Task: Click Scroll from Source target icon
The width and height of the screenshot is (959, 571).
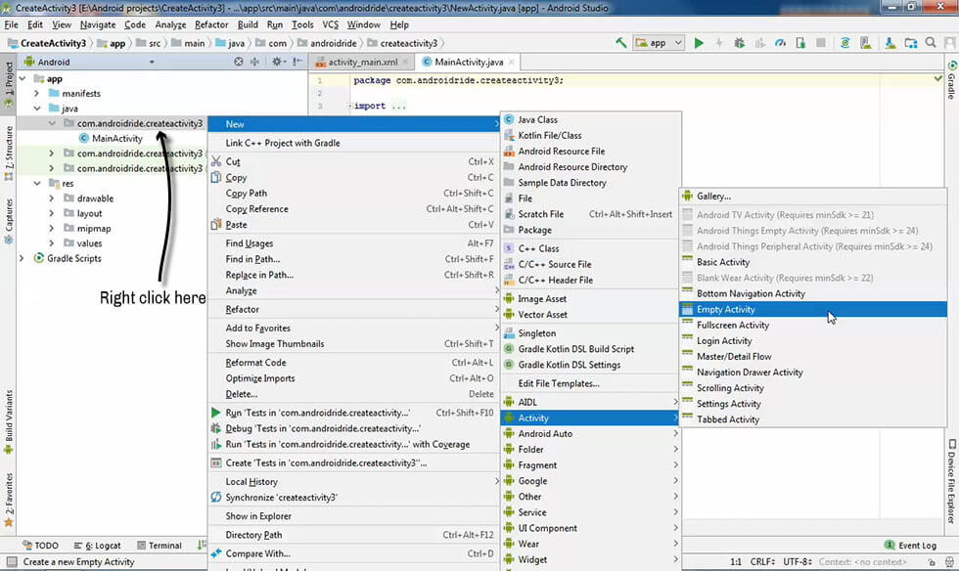Action: (x=239, y=62)
